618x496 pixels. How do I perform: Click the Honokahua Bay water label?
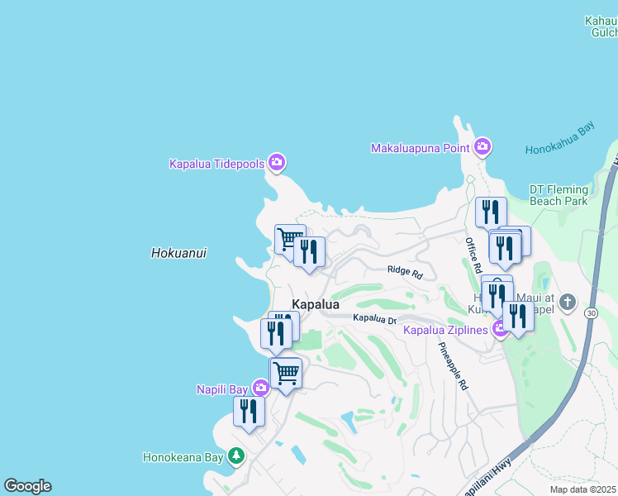[x=560, y=138]
